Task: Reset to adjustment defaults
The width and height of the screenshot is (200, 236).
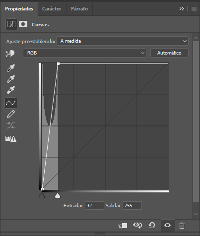Action: click(152, 226)
